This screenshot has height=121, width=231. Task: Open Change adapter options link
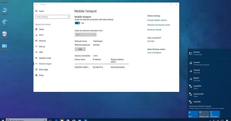(157, 20)
